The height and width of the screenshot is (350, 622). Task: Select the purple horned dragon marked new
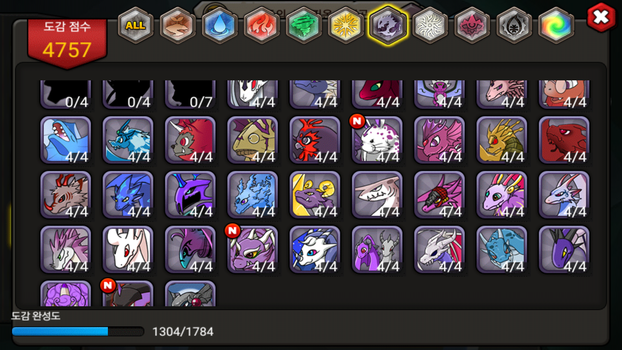pos(253,250)
